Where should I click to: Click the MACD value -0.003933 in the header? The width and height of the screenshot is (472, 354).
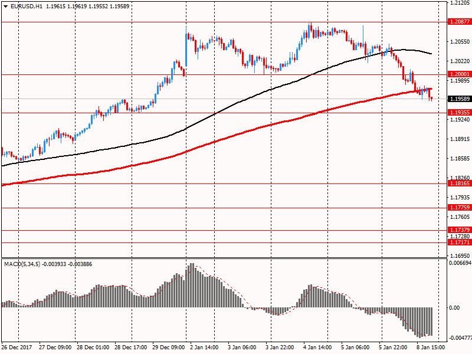click(x=54, y=264)
